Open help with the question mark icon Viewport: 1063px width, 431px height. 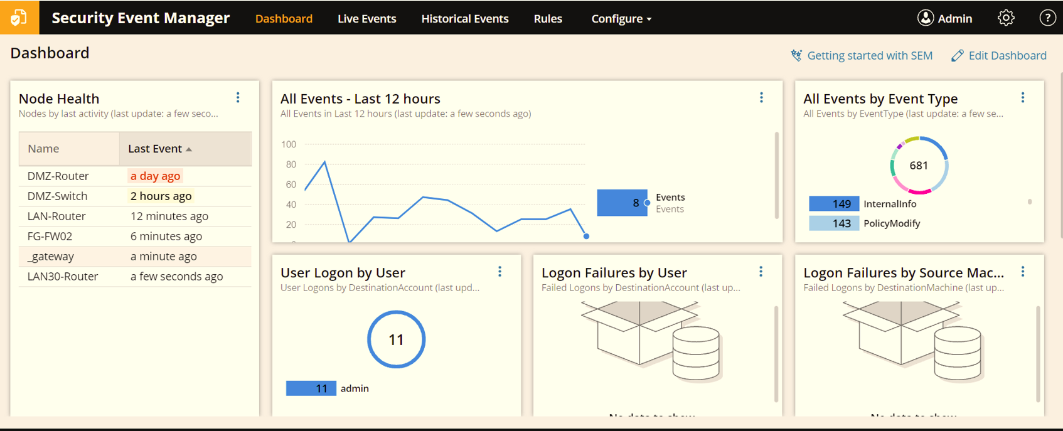pos(1047,18)
